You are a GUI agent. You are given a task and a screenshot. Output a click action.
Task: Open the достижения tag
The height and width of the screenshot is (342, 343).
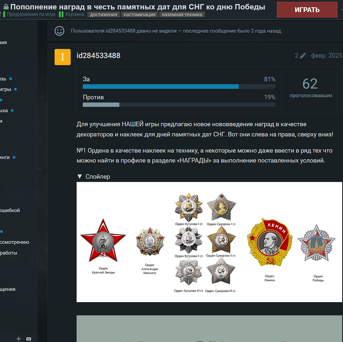(104, 14)
